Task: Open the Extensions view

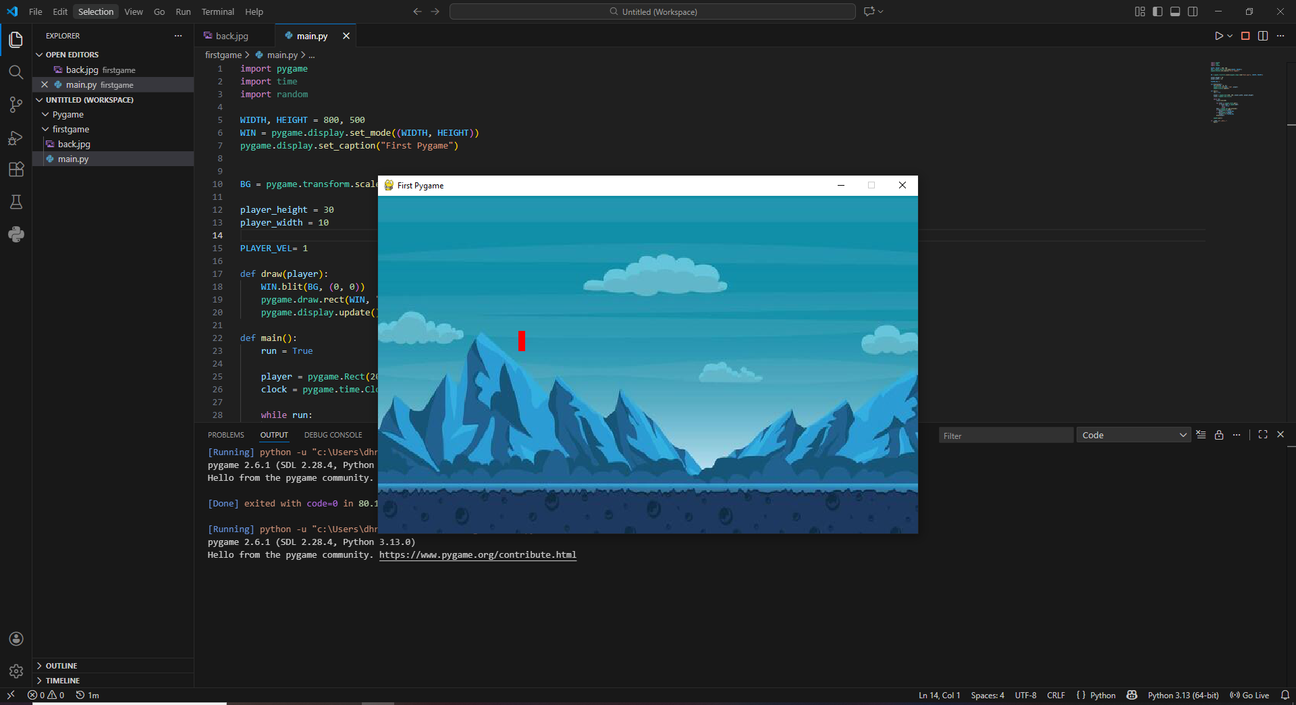Action: pyautogui.click(x=16, y=169)
